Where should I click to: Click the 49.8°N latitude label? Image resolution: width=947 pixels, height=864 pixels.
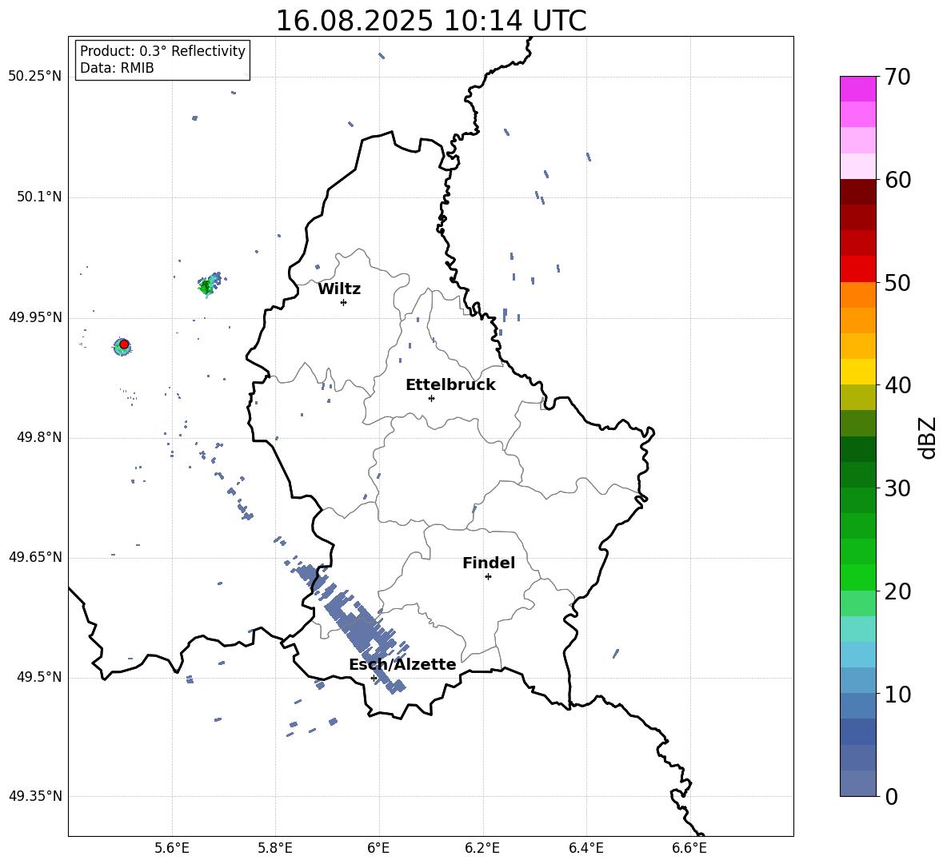point(38,437)
